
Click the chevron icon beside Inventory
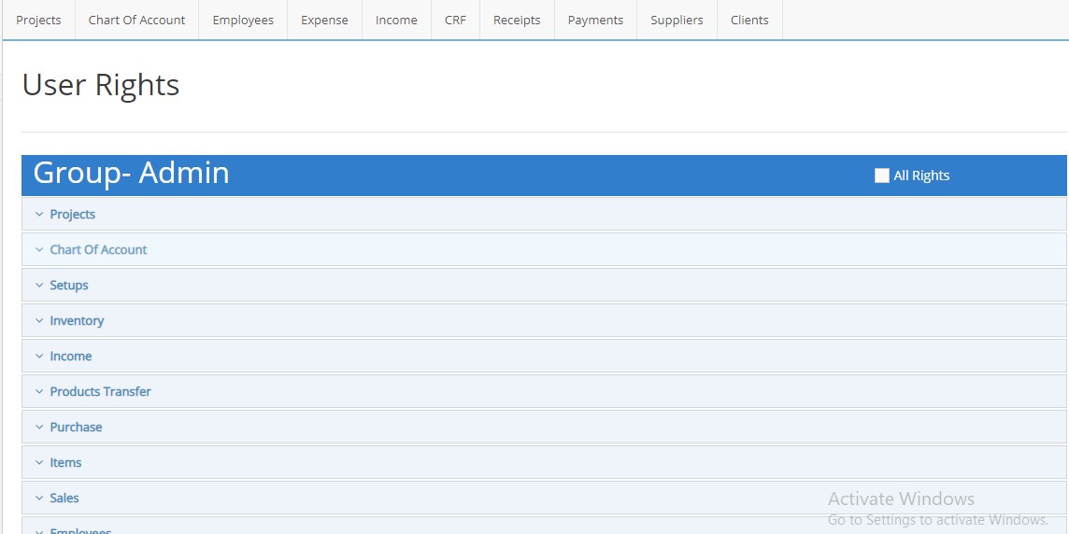coord(39,321)
